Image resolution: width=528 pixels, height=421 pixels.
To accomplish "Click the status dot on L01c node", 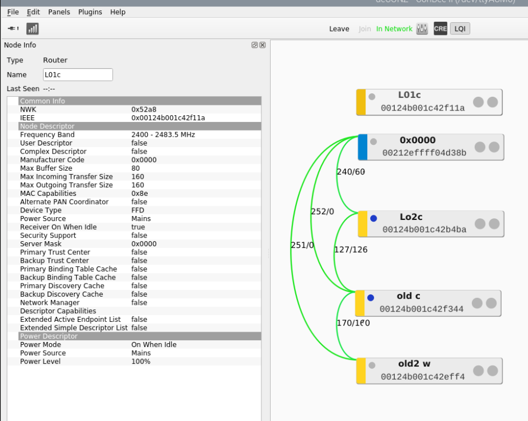I will [x=372, y=97].
